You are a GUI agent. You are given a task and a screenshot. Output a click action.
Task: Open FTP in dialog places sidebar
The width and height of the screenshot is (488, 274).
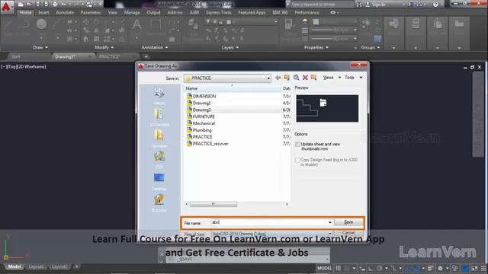click(159, 160)
